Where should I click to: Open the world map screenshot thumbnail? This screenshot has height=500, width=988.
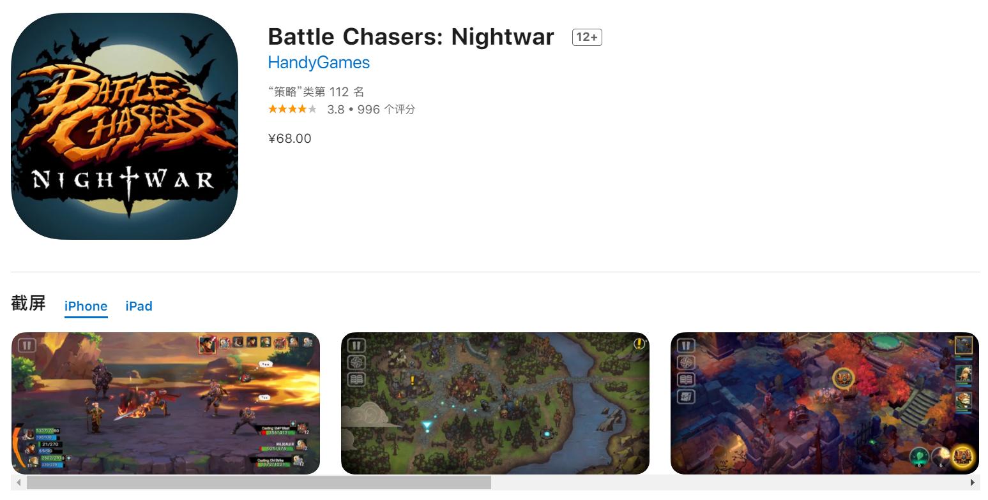[x=495, y=403]
